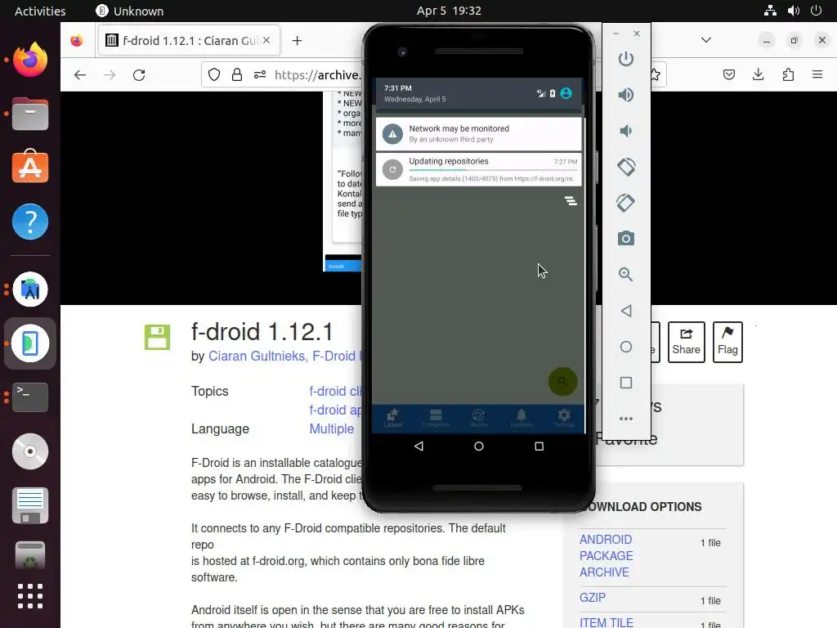Open system volume indicator in top bar
The image size is (837, 628).
[793, 11]
